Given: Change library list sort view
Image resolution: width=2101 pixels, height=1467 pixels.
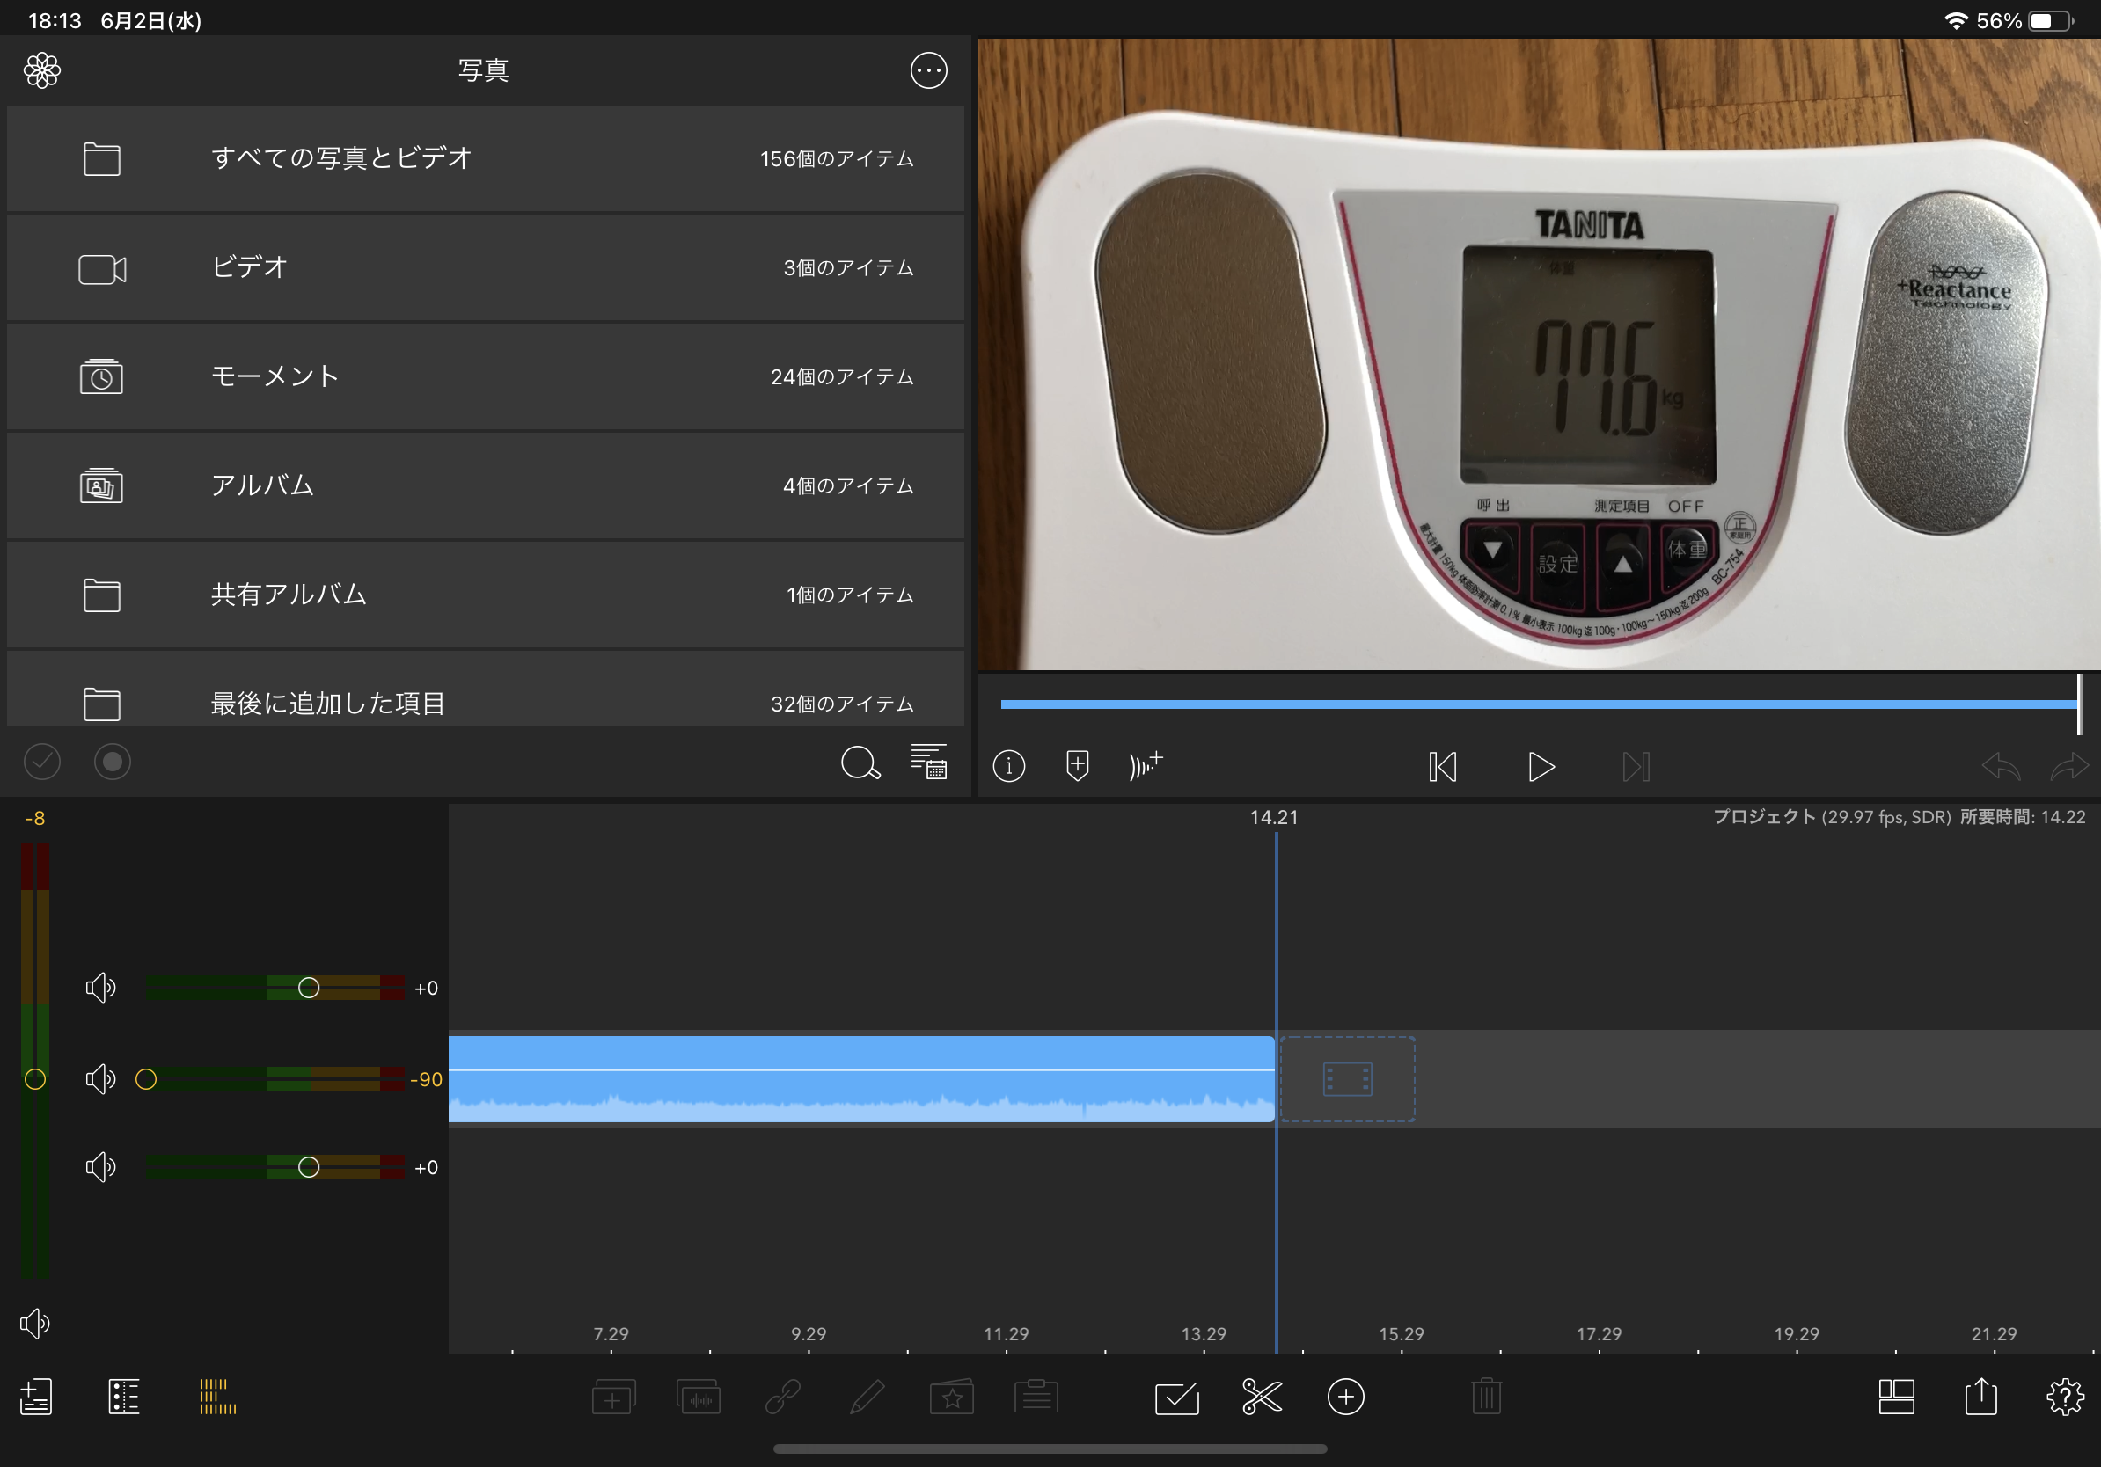Looking at the screenshot, I should click(929, 761).
